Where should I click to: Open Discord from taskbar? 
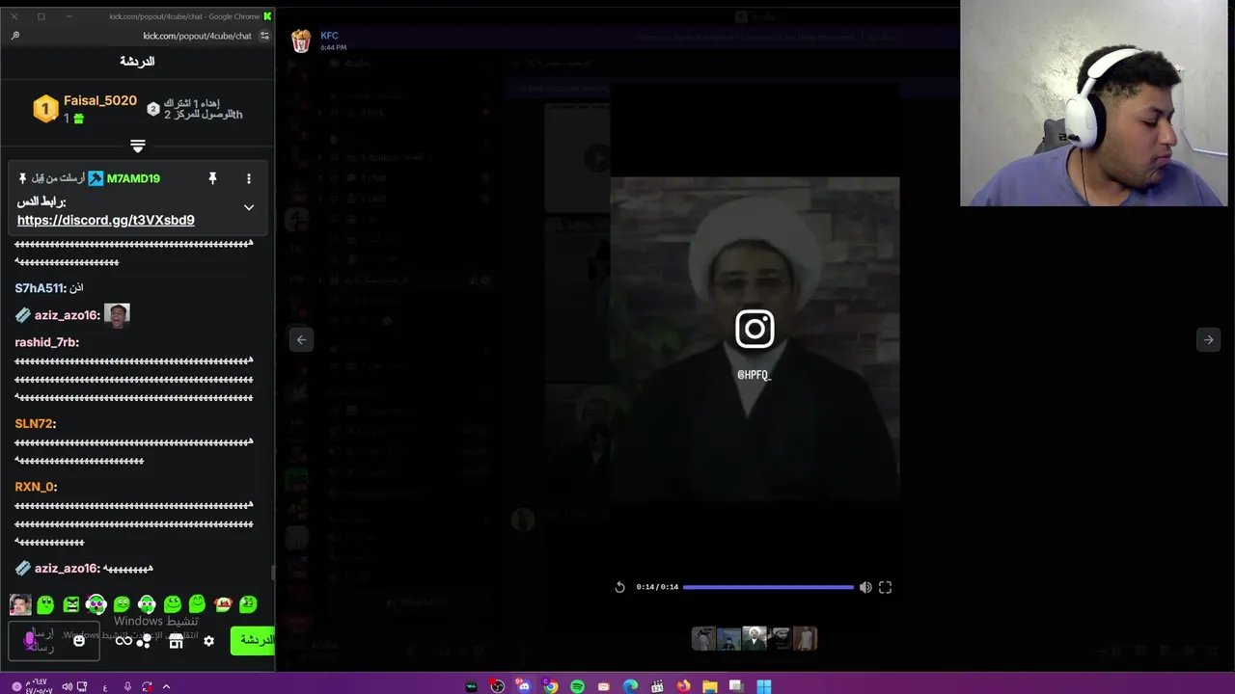click(523, 686)
